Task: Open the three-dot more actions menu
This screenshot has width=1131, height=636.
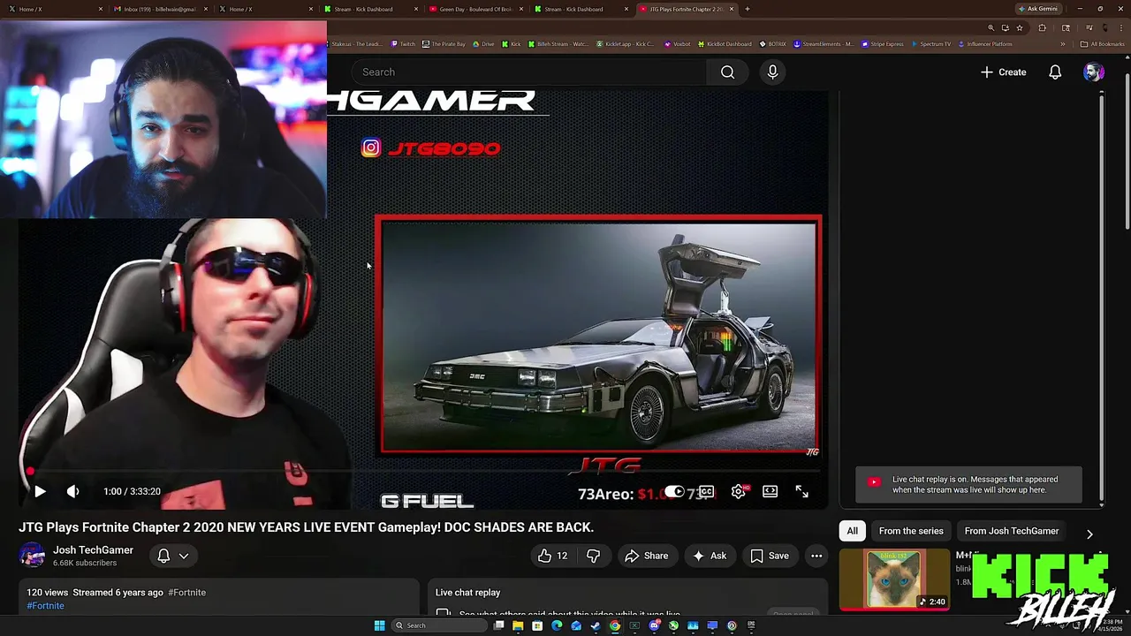Action: (x=816, y=556)
